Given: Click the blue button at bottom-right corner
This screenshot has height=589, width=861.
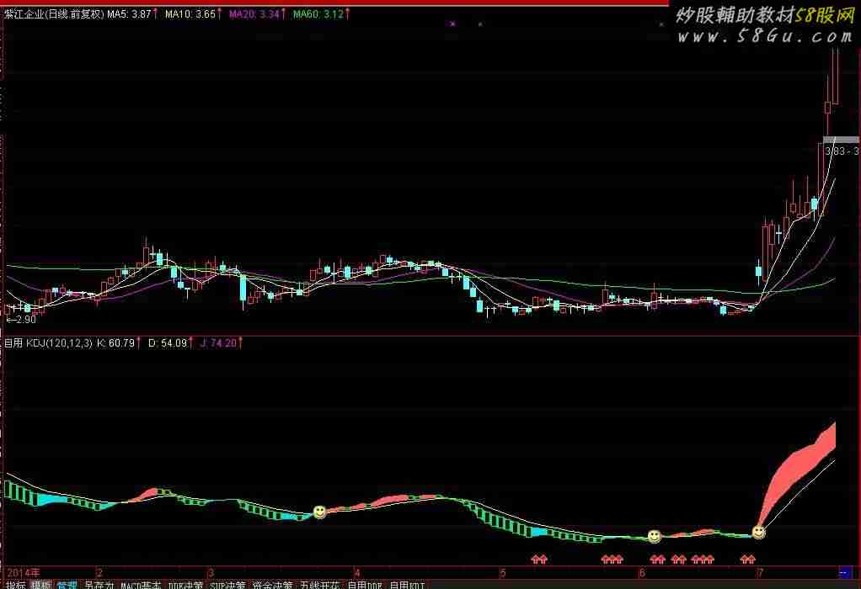Looking at the screenshot, I should tap(845, 572).
